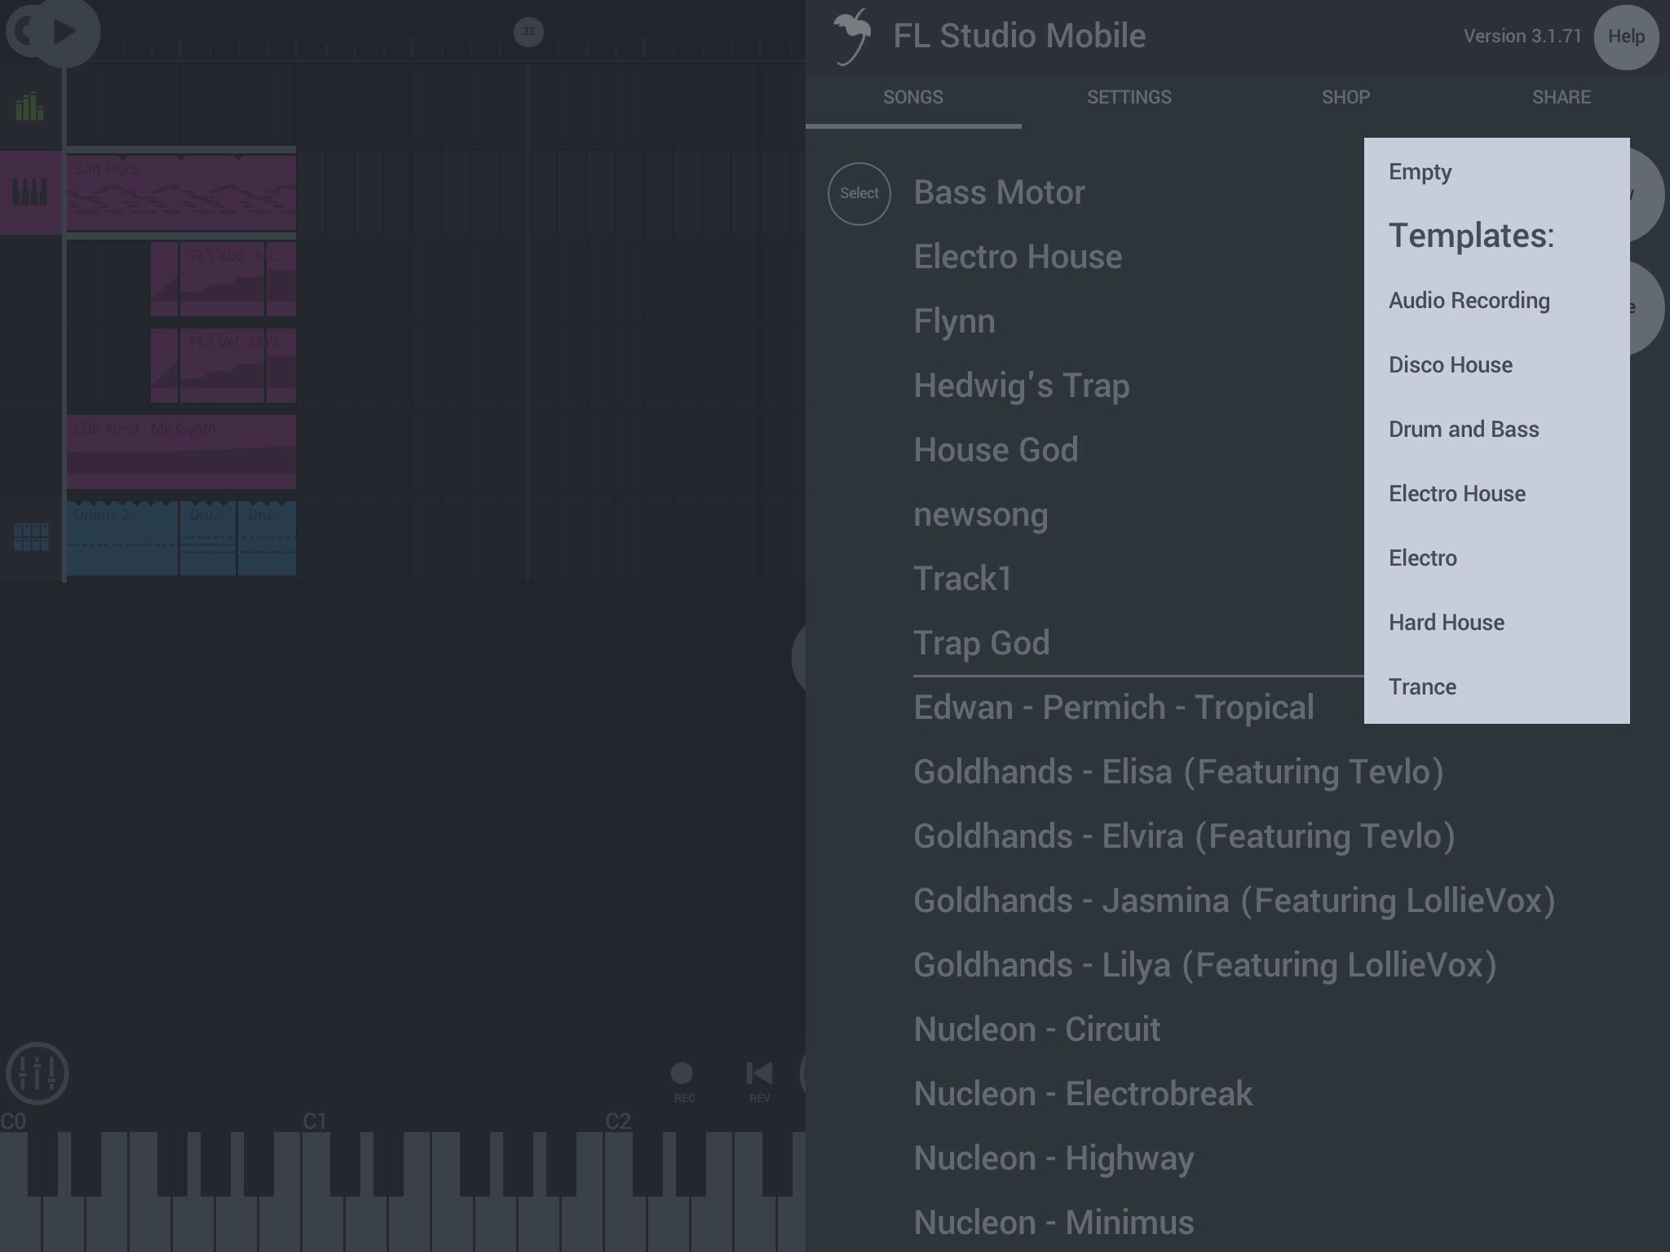Viewport: 1670px width, 1252px height.
Task: Choose the Drum and Bass template
Action: (1497, 430)
